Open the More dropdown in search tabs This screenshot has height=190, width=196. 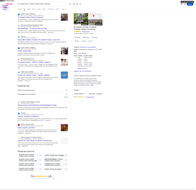click(x=58, y=9)
